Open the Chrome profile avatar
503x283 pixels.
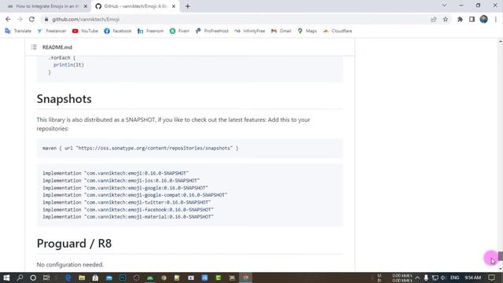click(x=484, y=19)
